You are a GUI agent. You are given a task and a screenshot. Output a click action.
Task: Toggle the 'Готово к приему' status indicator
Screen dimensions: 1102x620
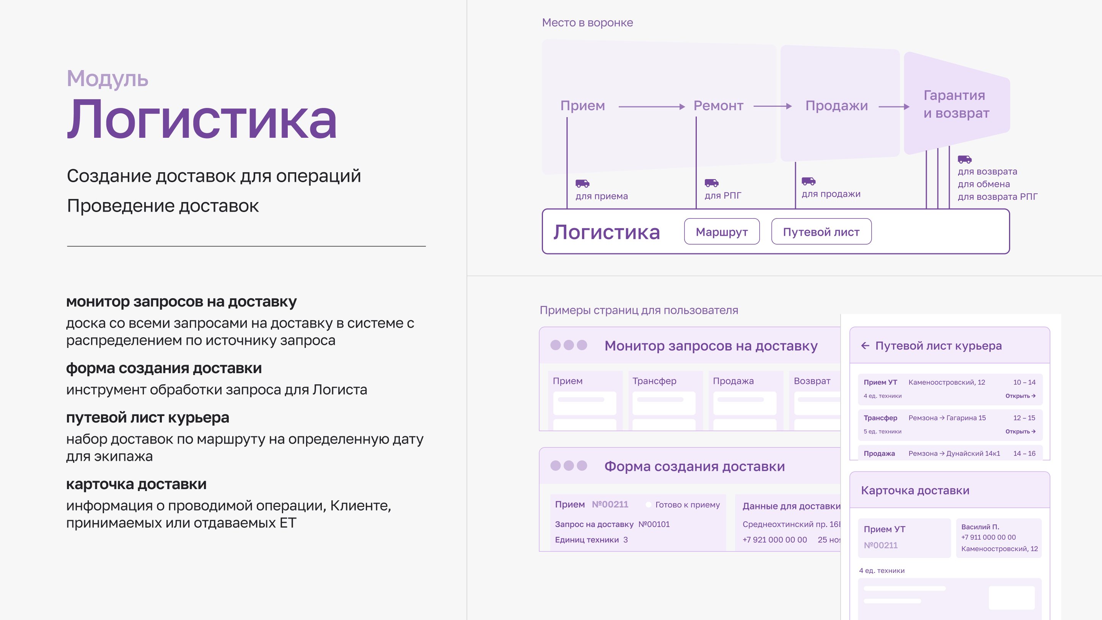pos(648,505)
